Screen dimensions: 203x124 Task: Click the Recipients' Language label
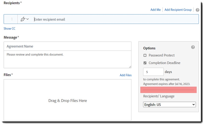pos(159,96)
